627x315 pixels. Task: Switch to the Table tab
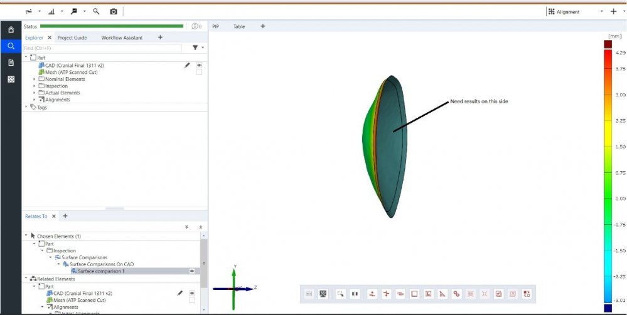click(239, 26)
